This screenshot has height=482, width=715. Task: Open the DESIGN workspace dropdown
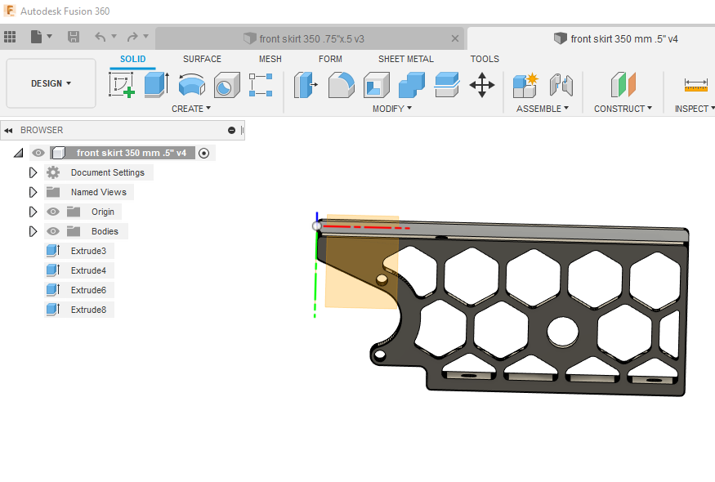(x=51, y=83)
